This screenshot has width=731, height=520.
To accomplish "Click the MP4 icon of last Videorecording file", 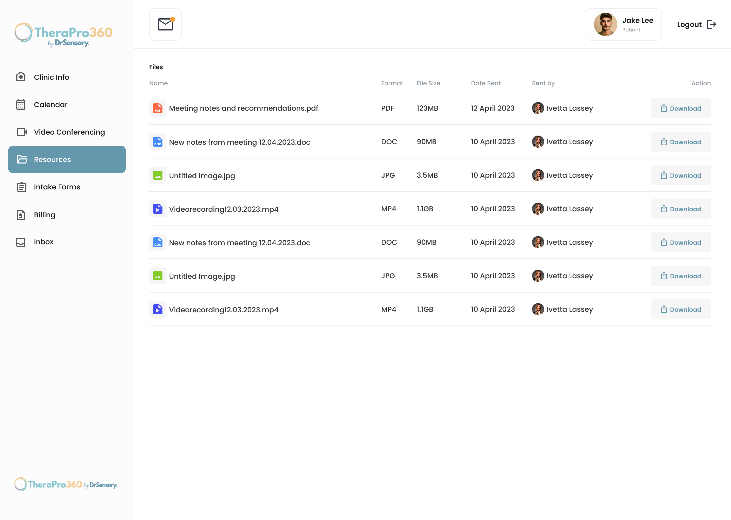I will click(158, 309).
